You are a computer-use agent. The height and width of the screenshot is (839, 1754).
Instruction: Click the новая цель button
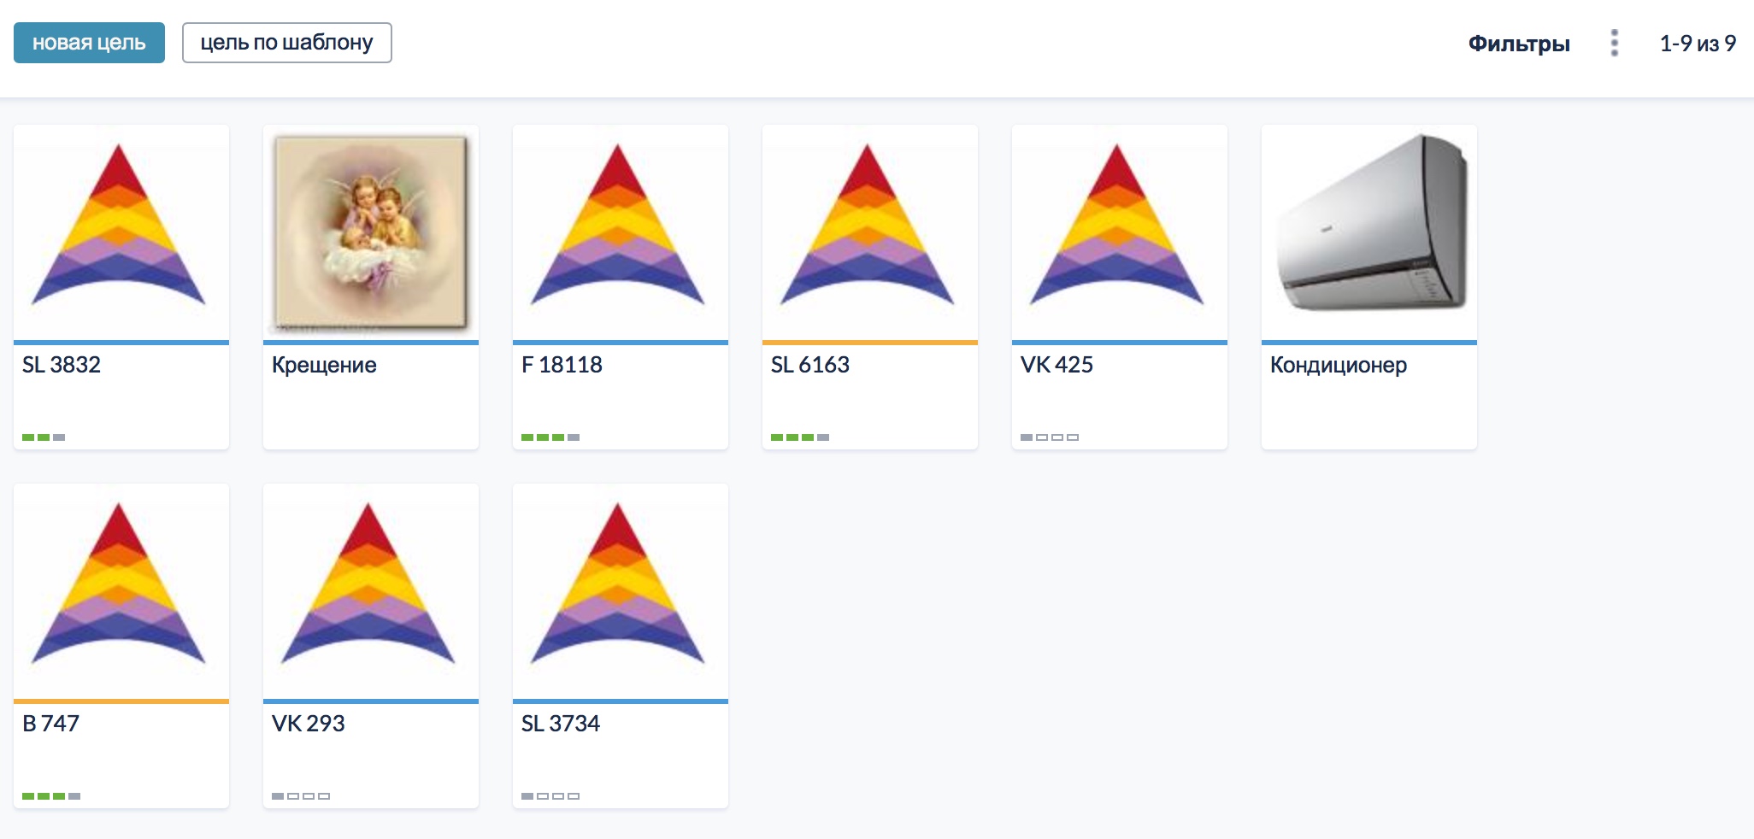(x=89, y=43)
